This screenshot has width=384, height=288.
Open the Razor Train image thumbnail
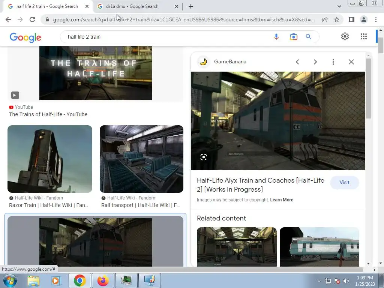50,159
